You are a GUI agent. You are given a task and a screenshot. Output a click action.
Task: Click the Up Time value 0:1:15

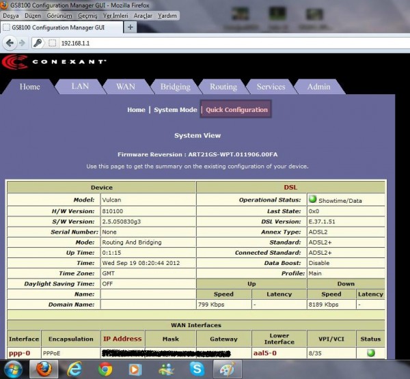pyautogui.click(x=111, y=253)
